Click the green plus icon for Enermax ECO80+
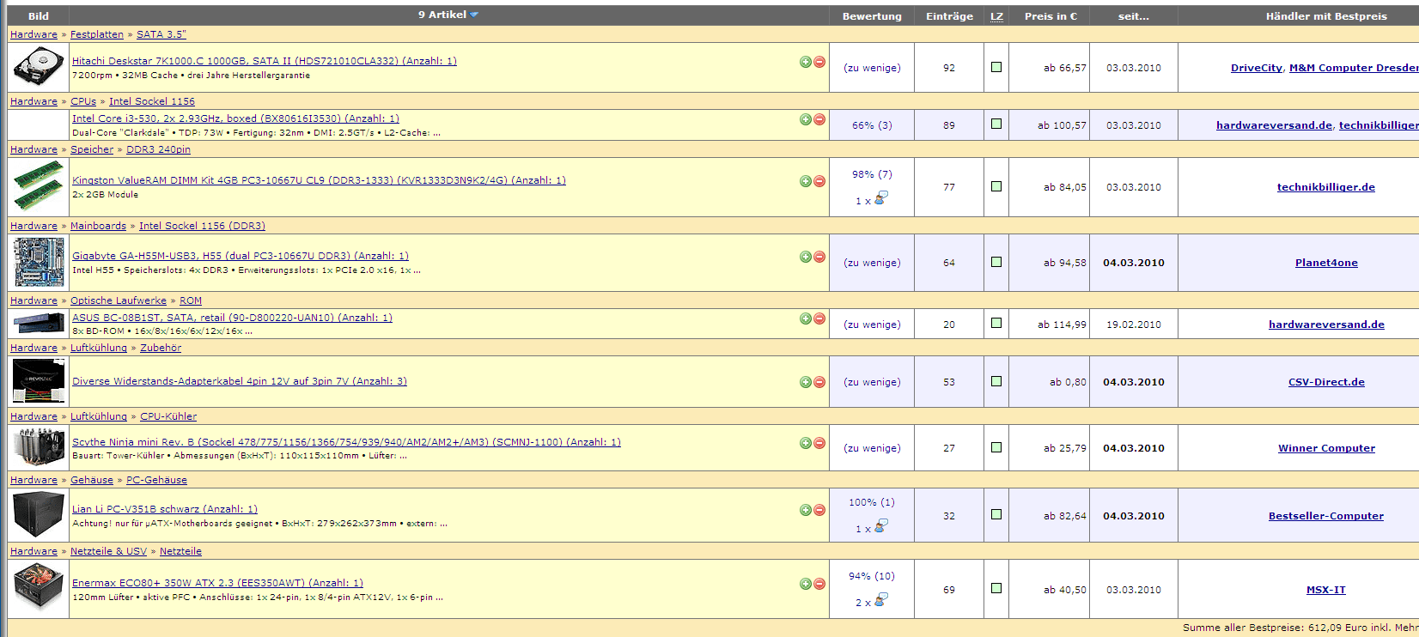The height and width of the screenshot is (637, 1419). (806, 584)
